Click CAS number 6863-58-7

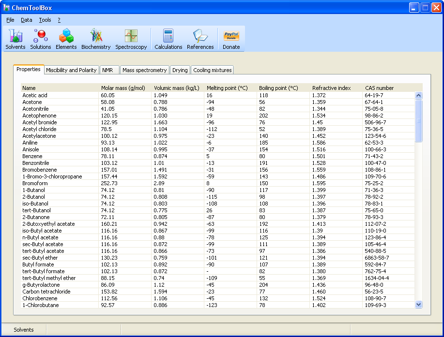coord(377,258)
